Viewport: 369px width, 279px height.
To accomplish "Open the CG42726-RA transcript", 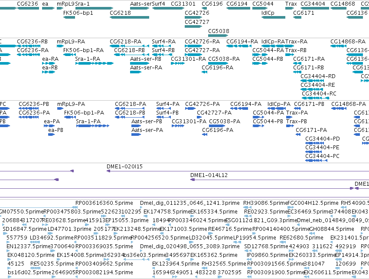I will (x=193, y=46).
